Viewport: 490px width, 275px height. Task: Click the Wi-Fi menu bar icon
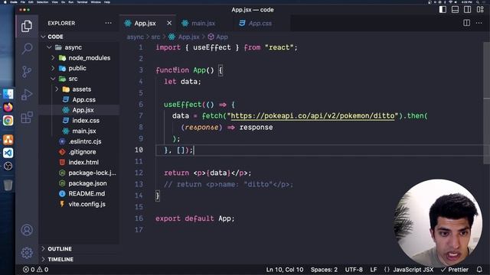tap(450, 2)
